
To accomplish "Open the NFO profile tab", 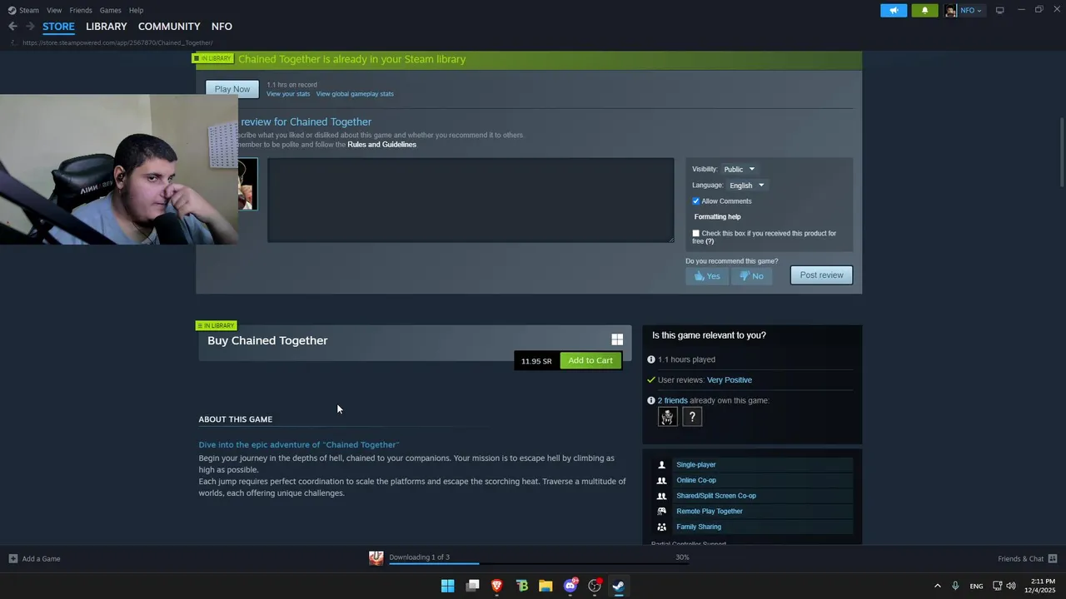I will (x=222, y=27).
